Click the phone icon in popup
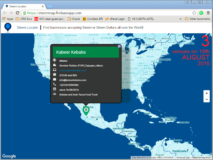 tap(55, 84)
